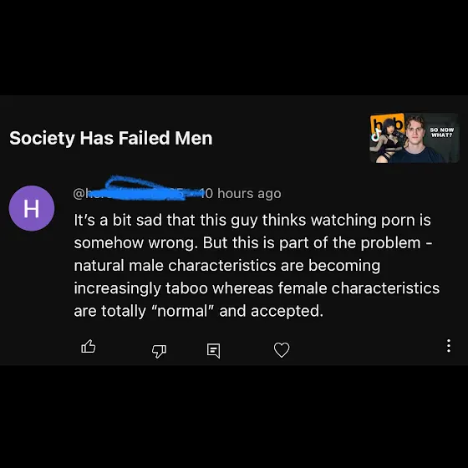Dislike the comment with thumbs-down icon
The image size is (468, 468).
(159, 351)
